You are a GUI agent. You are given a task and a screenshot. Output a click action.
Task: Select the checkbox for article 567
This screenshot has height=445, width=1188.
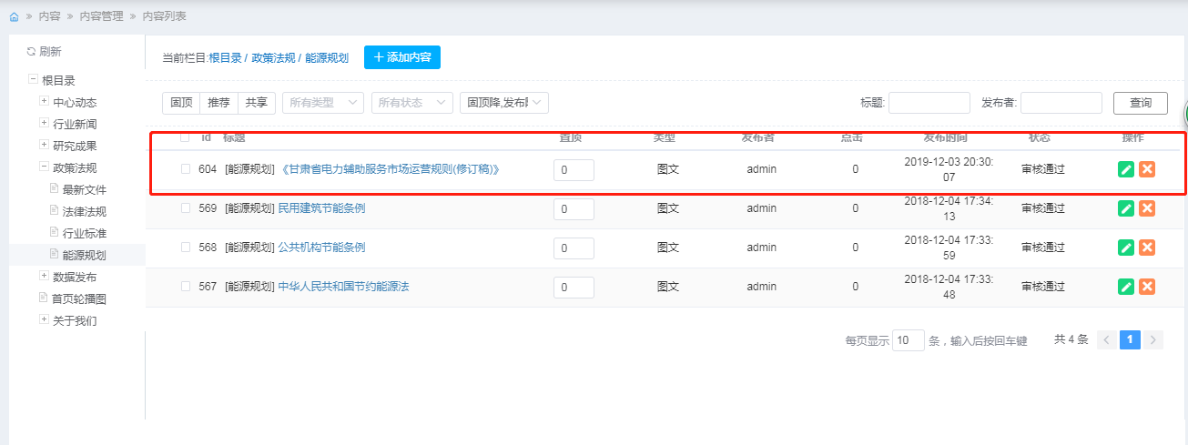tap(186, 287)
